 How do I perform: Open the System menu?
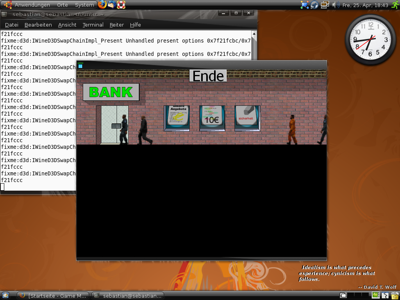click(x=84, y=5)
